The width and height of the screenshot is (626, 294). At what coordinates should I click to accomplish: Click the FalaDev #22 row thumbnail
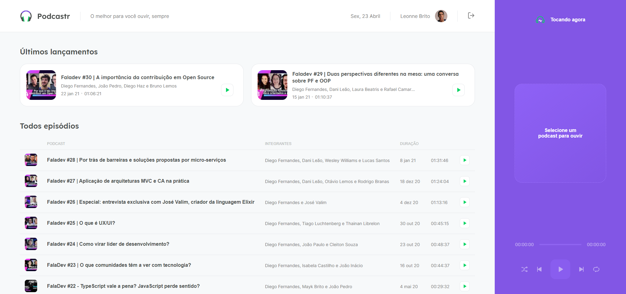(x=31, y=286)
